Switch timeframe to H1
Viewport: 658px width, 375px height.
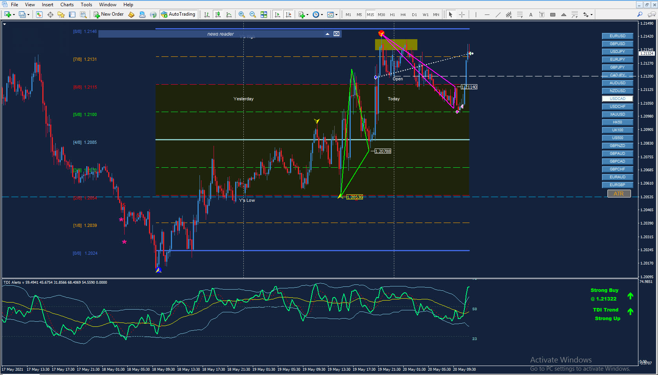tap(392, 14)
